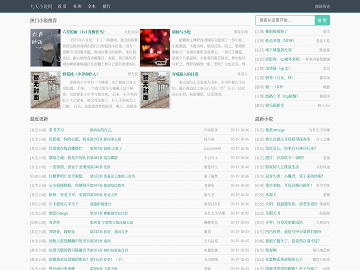Image resolution: width=360 pixels, height=270 pixels.
Task: Open sidebar novel 综影视：cp崩坏系统
Action: click(282, 59)
